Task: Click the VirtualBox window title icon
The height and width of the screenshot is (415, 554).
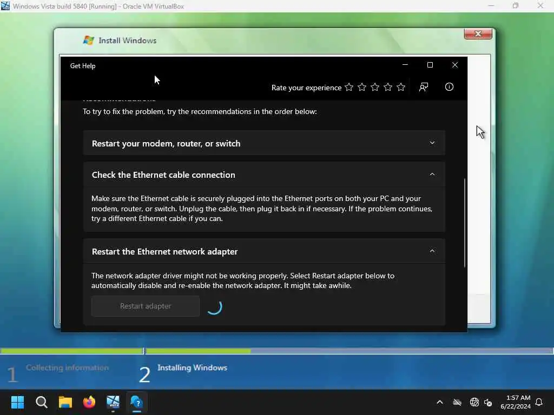Action: tap(5, 5)
